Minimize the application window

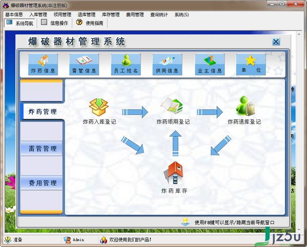click(x=272, y=4)
